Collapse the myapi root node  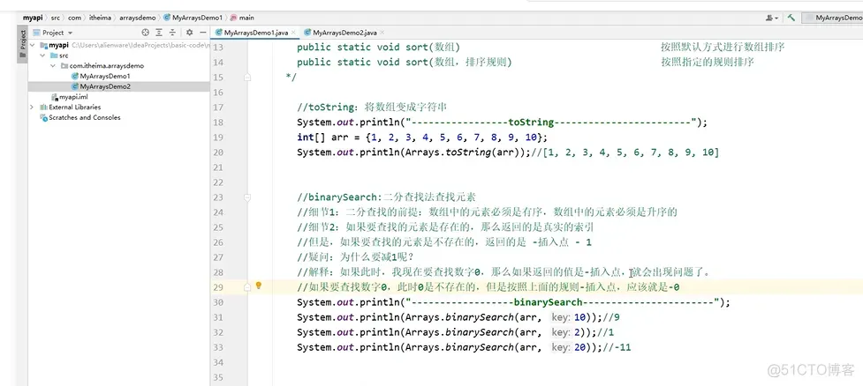click(x=33, y=45)
